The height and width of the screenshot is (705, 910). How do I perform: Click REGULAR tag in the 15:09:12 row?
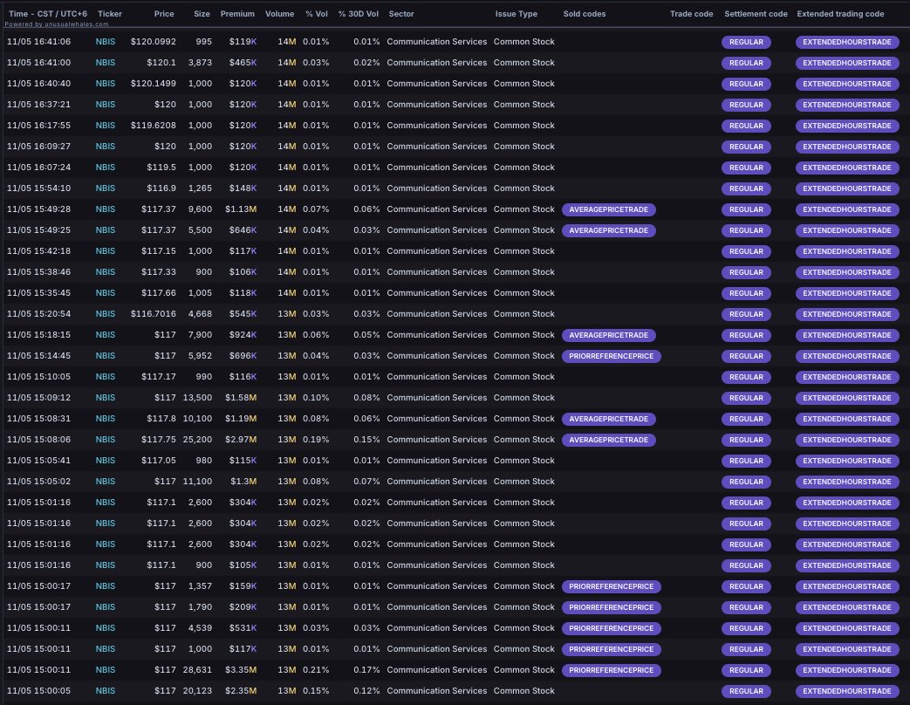(x=746, y=398)
